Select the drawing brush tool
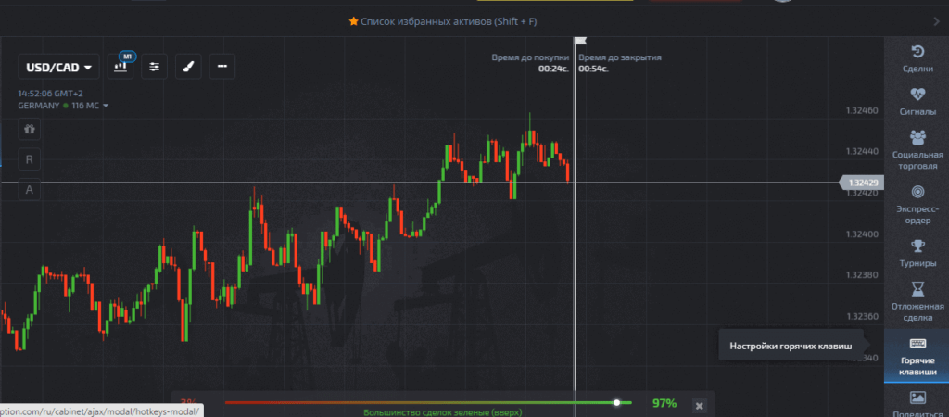The height and width of the screenshot is (417, 949). click(187, 67)
